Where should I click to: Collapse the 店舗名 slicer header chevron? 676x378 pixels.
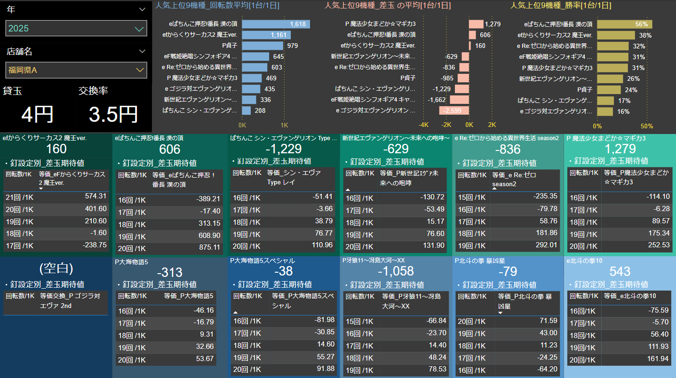143,51
